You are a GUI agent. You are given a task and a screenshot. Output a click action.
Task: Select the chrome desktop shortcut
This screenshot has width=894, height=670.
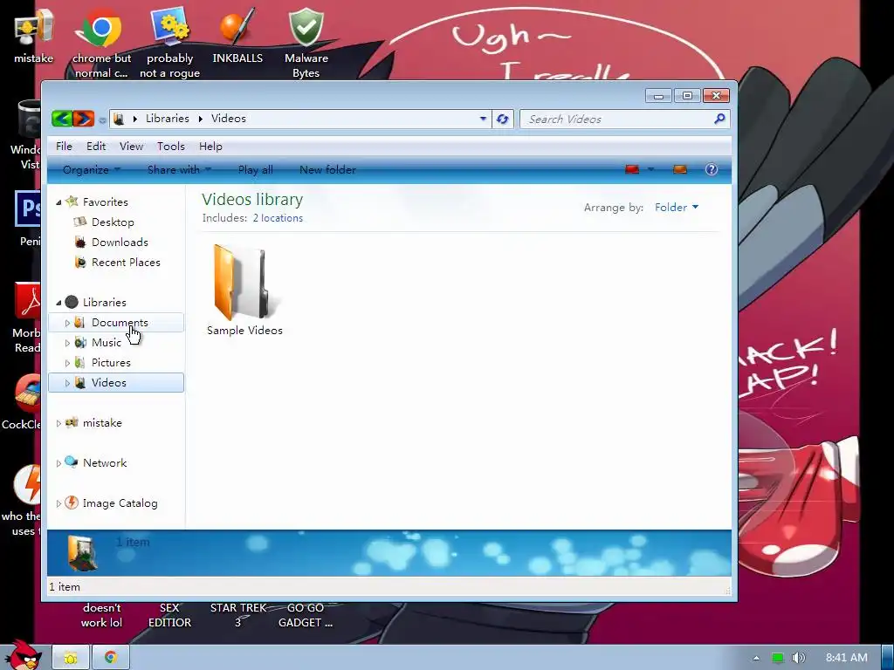[101, 43]
